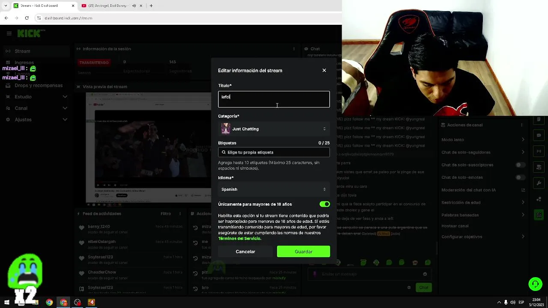
Task: Click Hostear canal option
Action: pos(455,226)
